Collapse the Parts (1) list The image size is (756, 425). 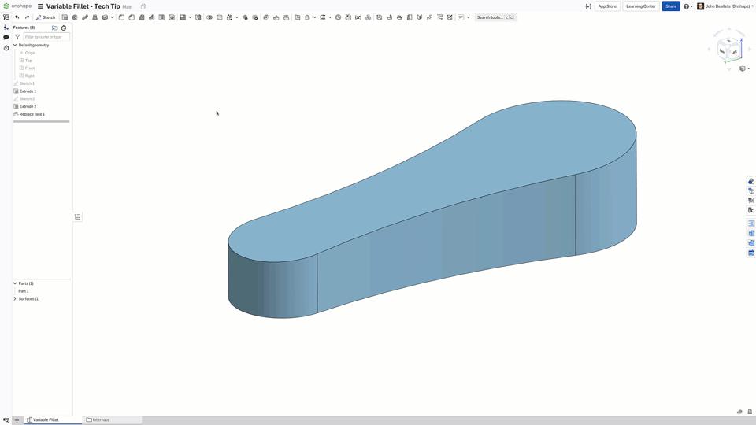(15, 283)
